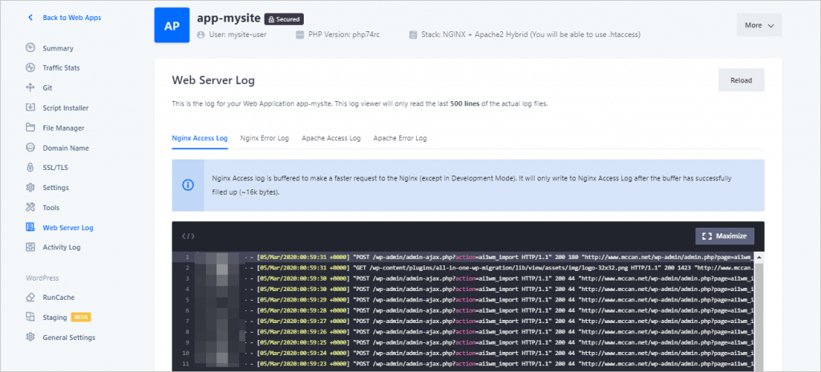This screenshot has width=821, height=372.
Task: Click log line 5 timestamp 00:59:29
Action: tap(303, 299)
